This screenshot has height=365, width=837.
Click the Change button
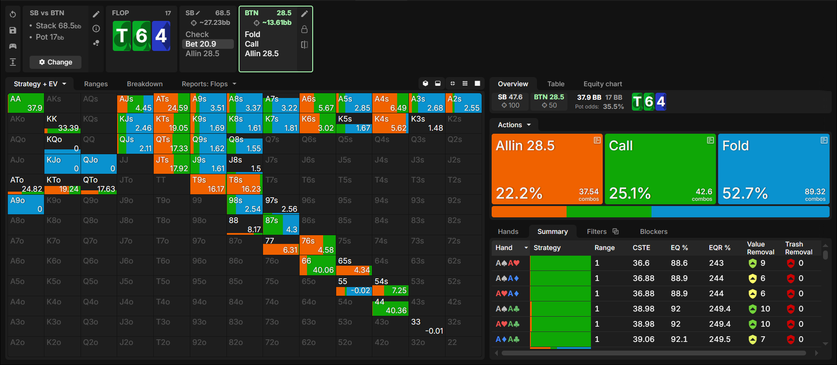[55, 62]
